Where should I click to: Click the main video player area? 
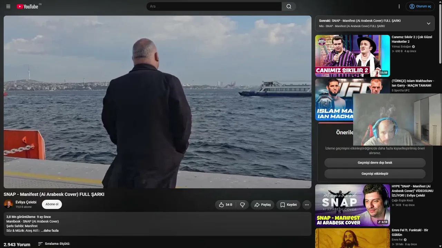(157, 102)
